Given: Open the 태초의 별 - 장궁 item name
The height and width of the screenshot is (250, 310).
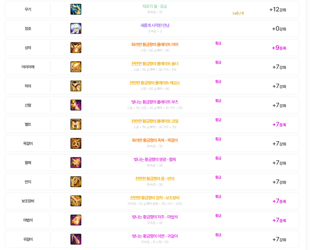Looking at the screenshot, I should pos(155,6).
